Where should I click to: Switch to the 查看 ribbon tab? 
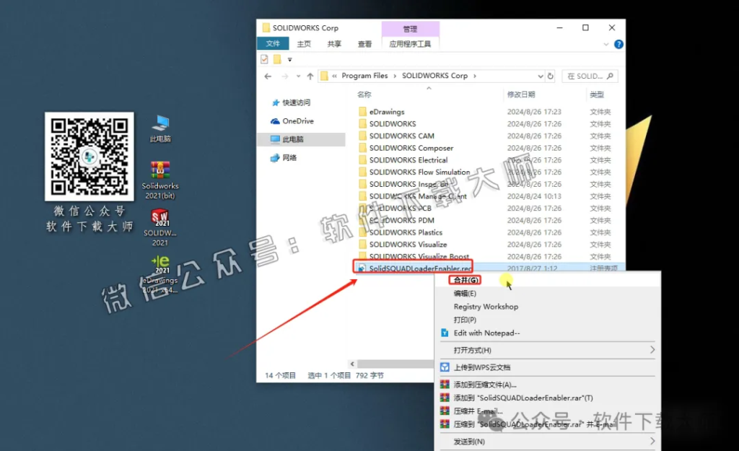click(364, 43)
